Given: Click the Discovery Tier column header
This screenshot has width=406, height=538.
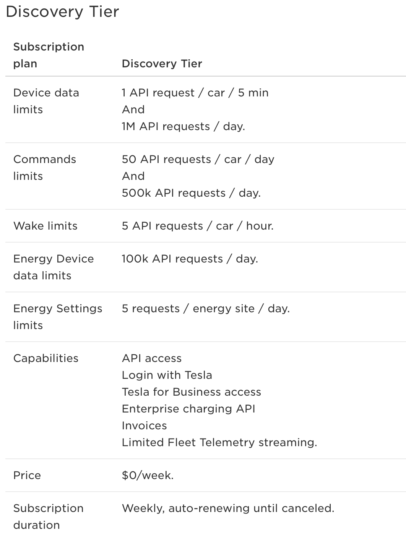Looking at the screenshot, I should (x=162, y=64).
